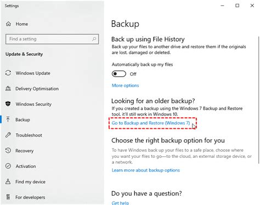Click the Activation checkmark circle icon
The width and height of the screenshot is (260, 205).
click(8, 166)
